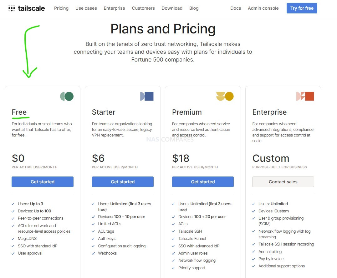Click the checkmark beside MagicDNS

13,239
